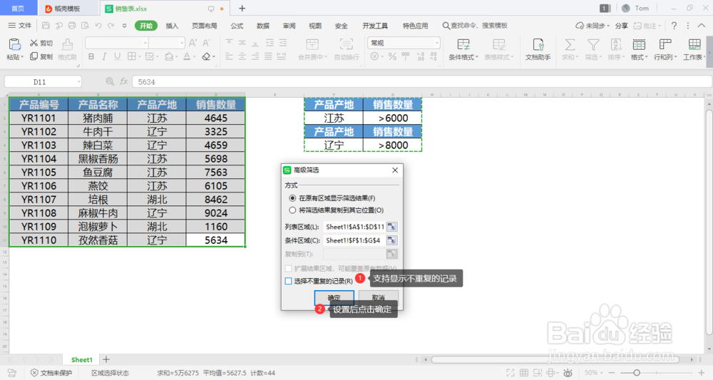The height and width of the screenshot is (380, 713).
Task: Check 选择不重复的记录 checkbox
Action: pos(288,282)
